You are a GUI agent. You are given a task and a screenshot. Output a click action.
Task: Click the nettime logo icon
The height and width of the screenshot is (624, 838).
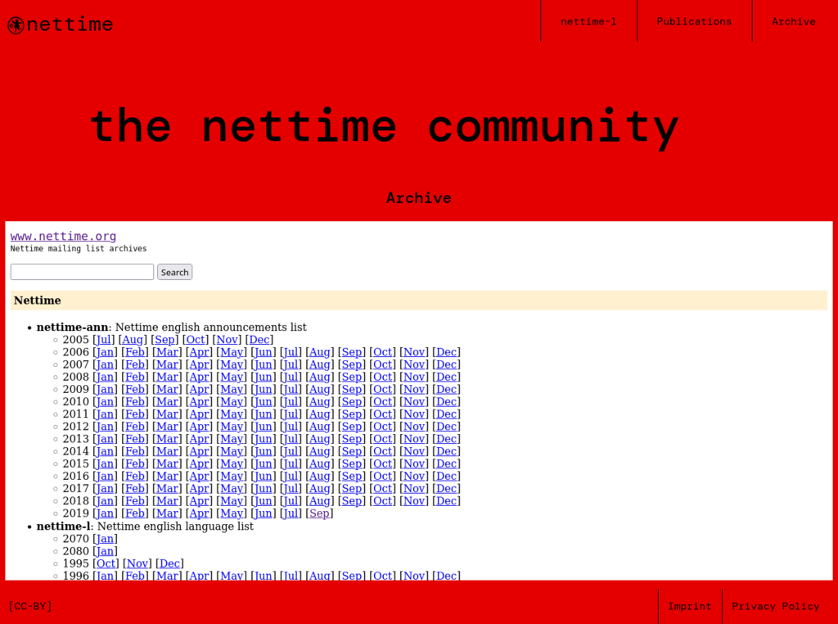click(16, 25)
